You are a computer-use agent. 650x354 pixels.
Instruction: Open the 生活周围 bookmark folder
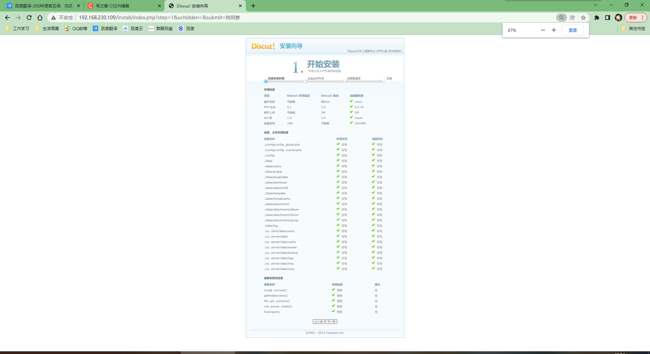coord(47,29)
